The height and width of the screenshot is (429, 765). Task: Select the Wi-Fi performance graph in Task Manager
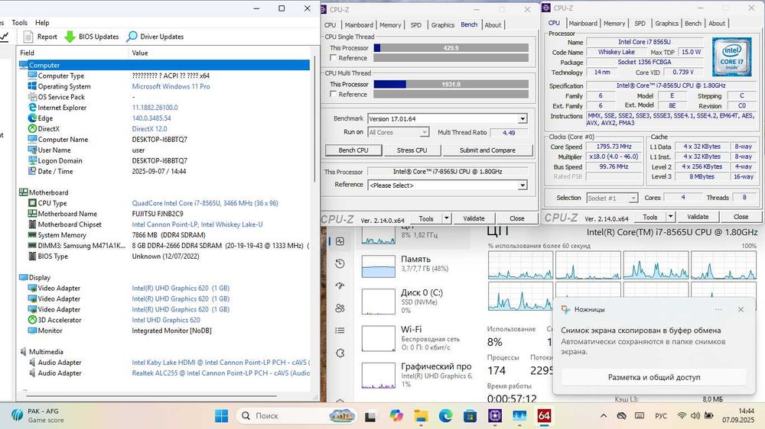(378, 338)
